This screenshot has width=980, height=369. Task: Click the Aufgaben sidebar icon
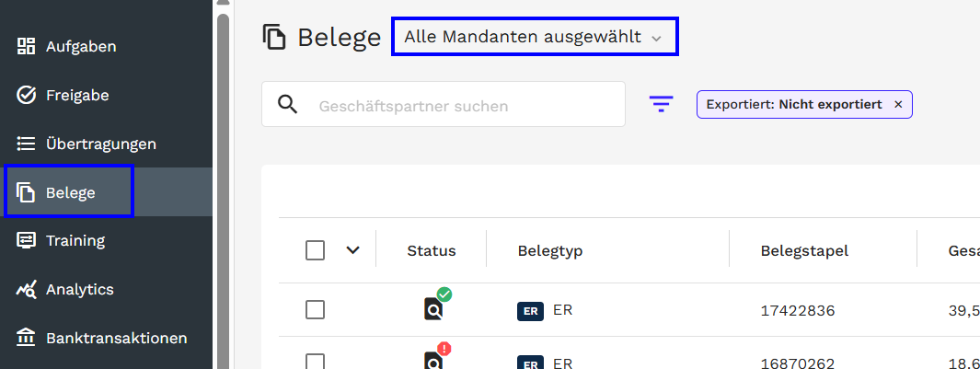[x=27, y=46]
